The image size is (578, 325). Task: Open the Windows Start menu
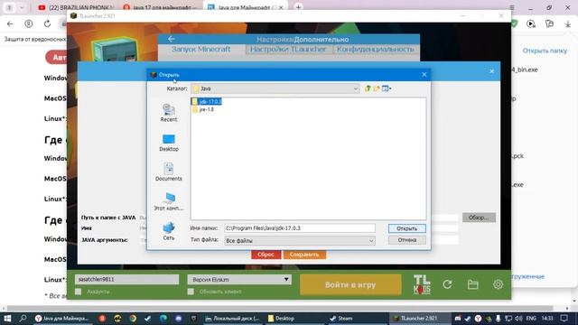(x=7, y=319)
